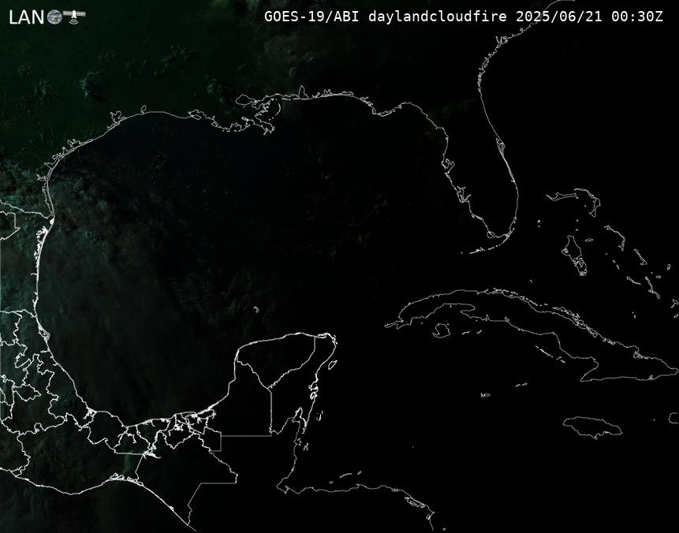The image size is (679, 533).
Task: Click the 'GOES-19/ABI' label
Action: 312,17
